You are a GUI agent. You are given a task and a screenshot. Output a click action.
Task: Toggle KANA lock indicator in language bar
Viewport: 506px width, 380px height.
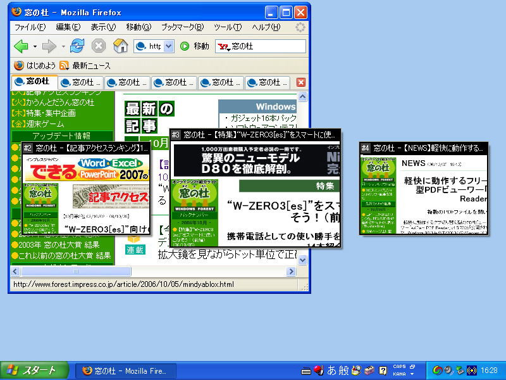399,374
